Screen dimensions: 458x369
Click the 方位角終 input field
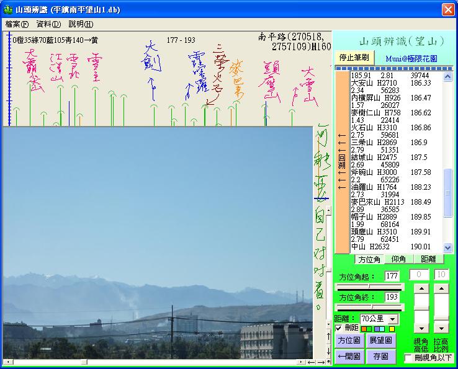pyautogui.click(x=392, y=297)
